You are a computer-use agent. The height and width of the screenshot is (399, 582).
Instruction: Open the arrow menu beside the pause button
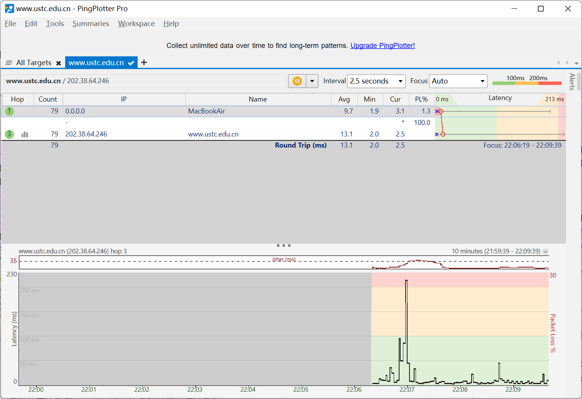click(x=312, y=81)
